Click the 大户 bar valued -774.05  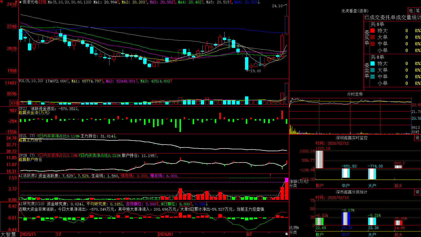[372, 174]
